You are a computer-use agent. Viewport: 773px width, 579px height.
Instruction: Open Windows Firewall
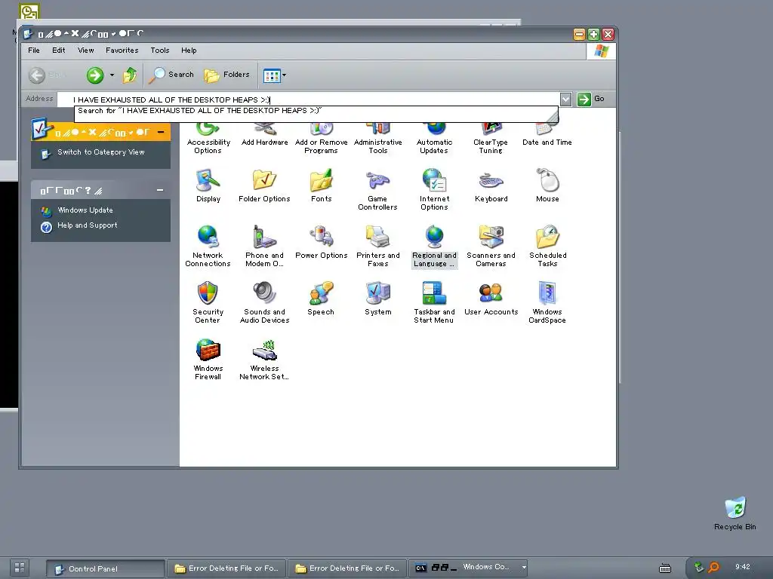tap(208, 360)
